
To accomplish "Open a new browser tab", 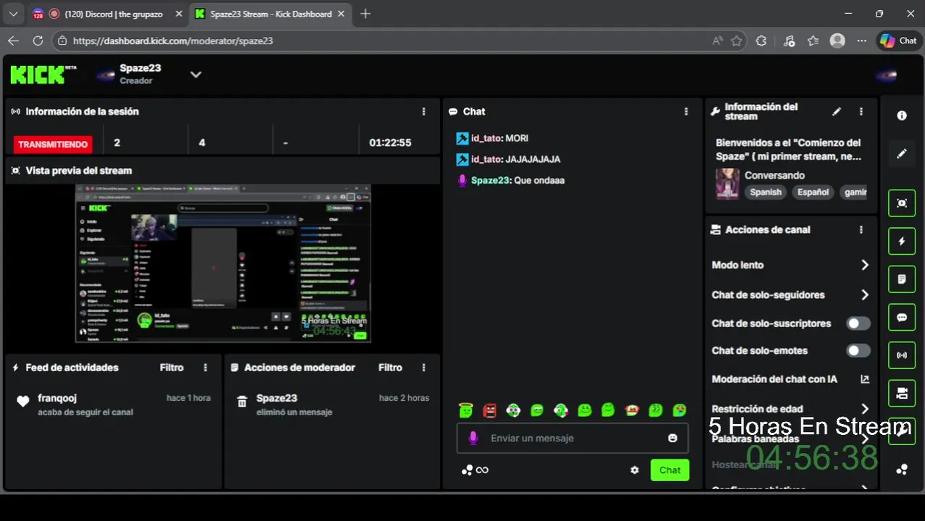I will [x=366, y=14].
